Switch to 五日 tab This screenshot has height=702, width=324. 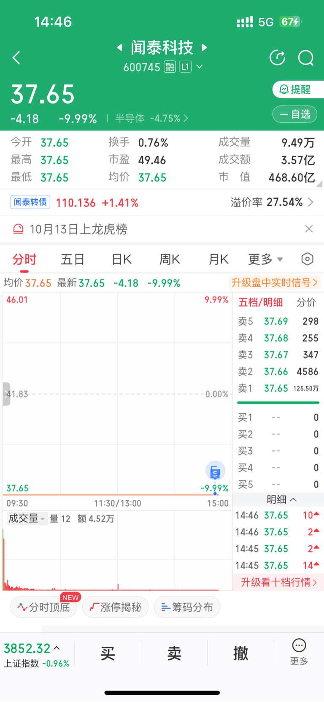click(x=73, y=259)
